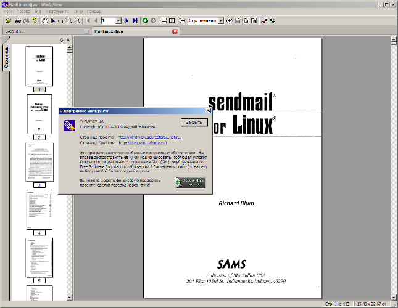The height and width of the screenshot is (308, 398).
Task: Open the Инструменты menu
Action: click(57, 12)
